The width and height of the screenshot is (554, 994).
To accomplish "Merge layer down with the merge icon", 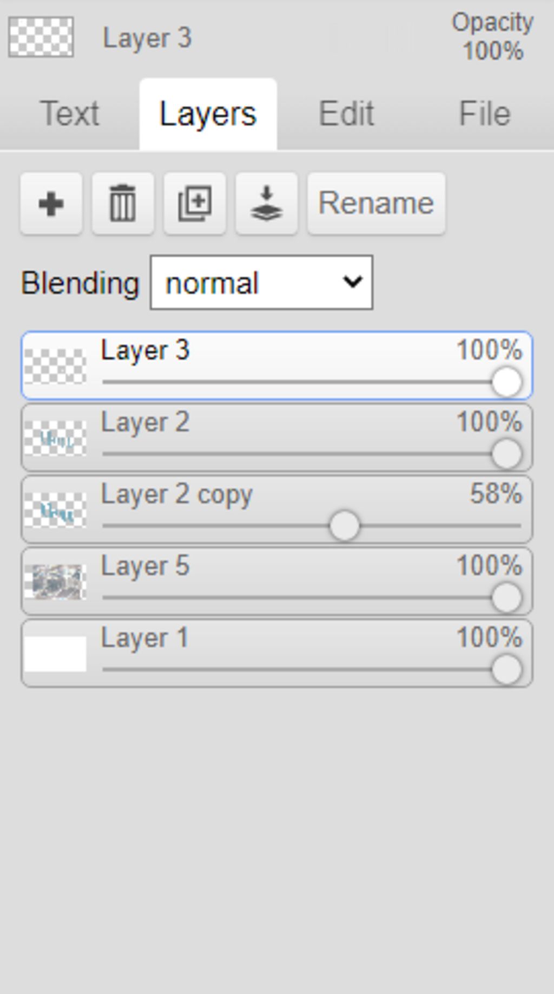I will pyautogui.click(x=267, y=204).
